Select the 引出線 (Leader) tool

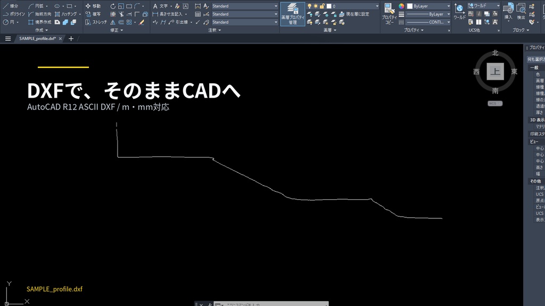[178, 22]
